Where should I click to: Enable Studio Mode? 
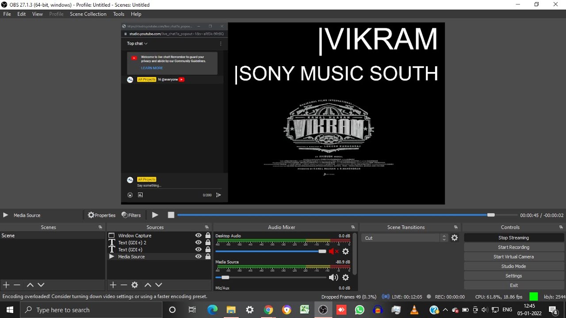514,266
